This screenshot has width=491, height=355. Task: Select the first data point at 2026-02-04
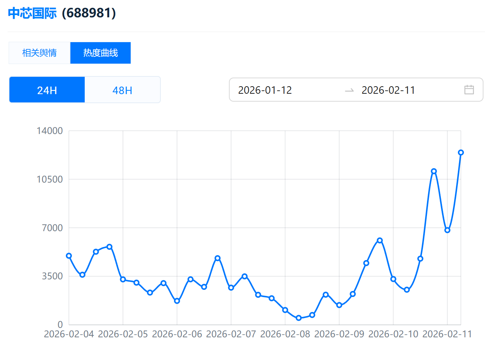tap(69, 256)
